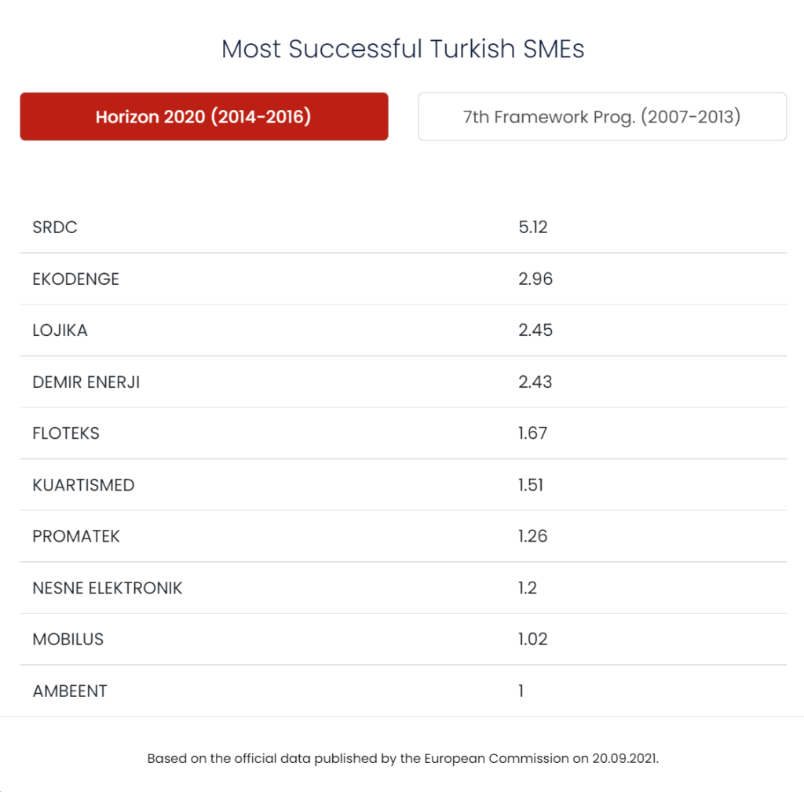The height and width of the screenshot is (792, 804).
Task: Select the EKODENGE row label
Action: (76, 279)
